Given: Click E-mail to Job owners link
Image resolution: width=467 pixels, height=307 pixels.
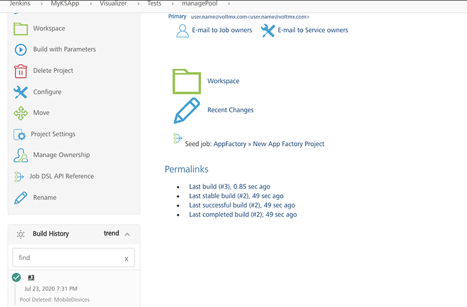Looking at the screenshot, I should [x=222, y=30].
